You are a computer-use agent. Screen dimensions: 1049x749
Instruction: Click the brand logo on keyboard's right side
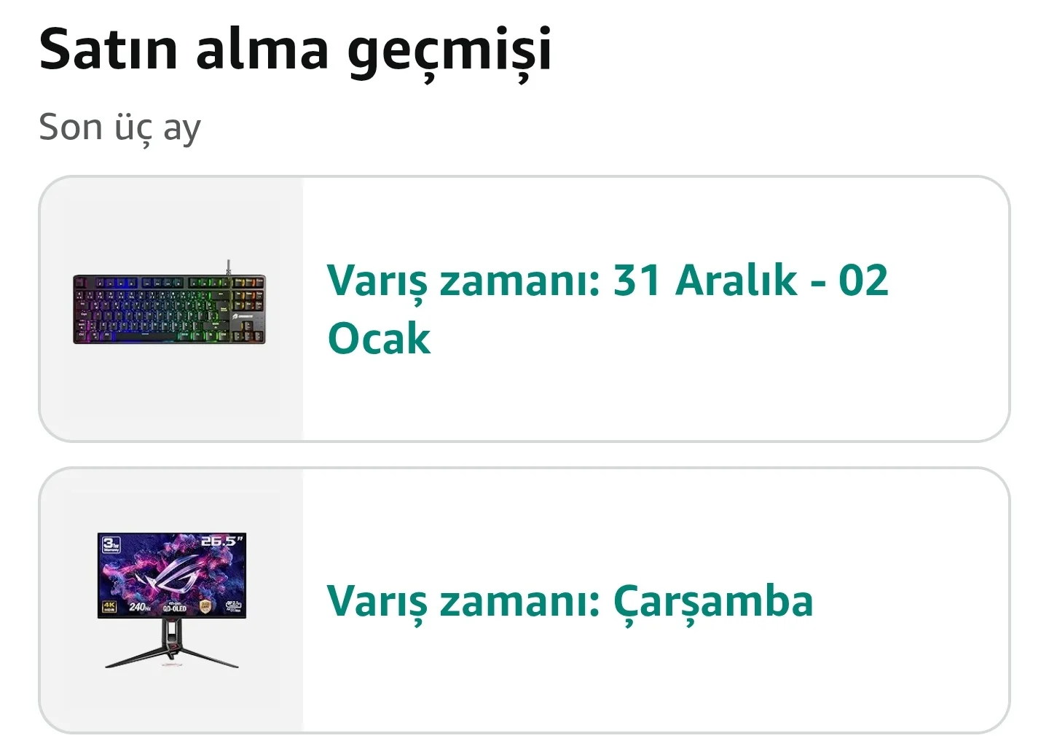pyautogui.click(x=242, y=316)
